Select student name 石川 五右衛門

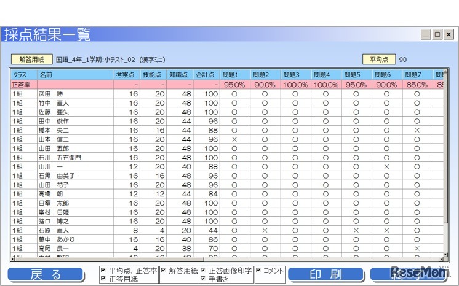60,158
